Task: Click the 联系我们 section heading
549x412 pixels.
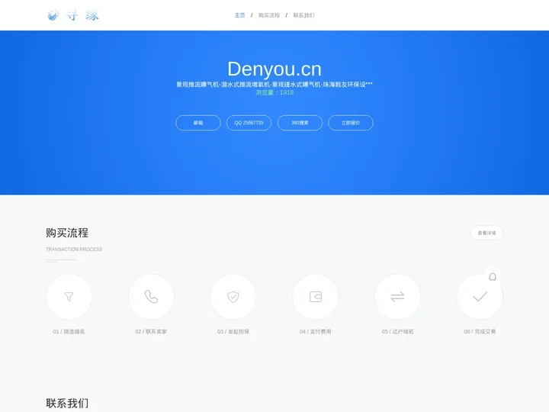Action: (x=67, y=403)
